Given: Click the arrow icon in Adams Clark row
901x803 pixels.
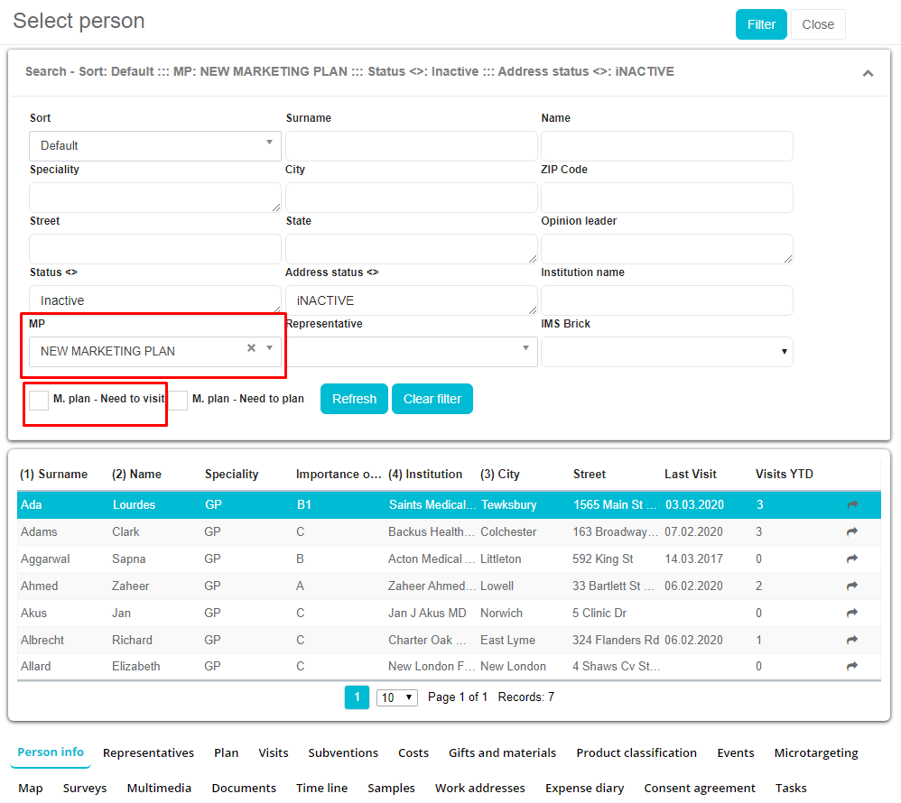Looking at the screenshot, I should click(852, 532).
